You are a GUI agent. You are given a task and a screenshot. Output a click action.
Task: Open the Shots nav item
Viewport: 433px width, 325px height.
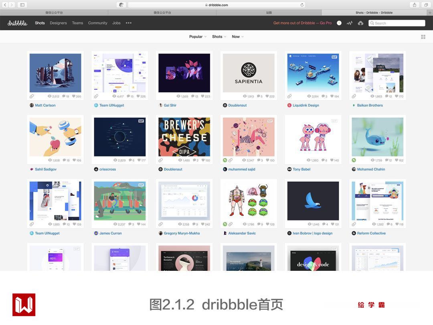click(x=40, y=23)
